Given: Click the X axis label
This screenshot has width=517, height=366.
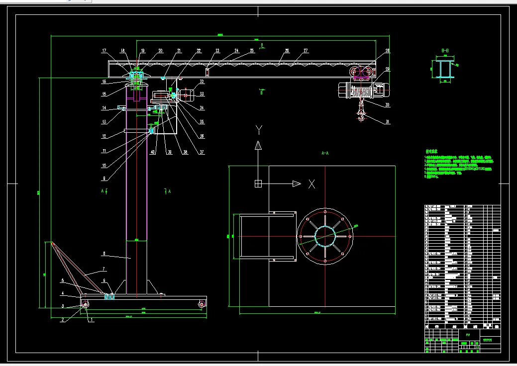Looking at the screenshot, I should point(311,184).
